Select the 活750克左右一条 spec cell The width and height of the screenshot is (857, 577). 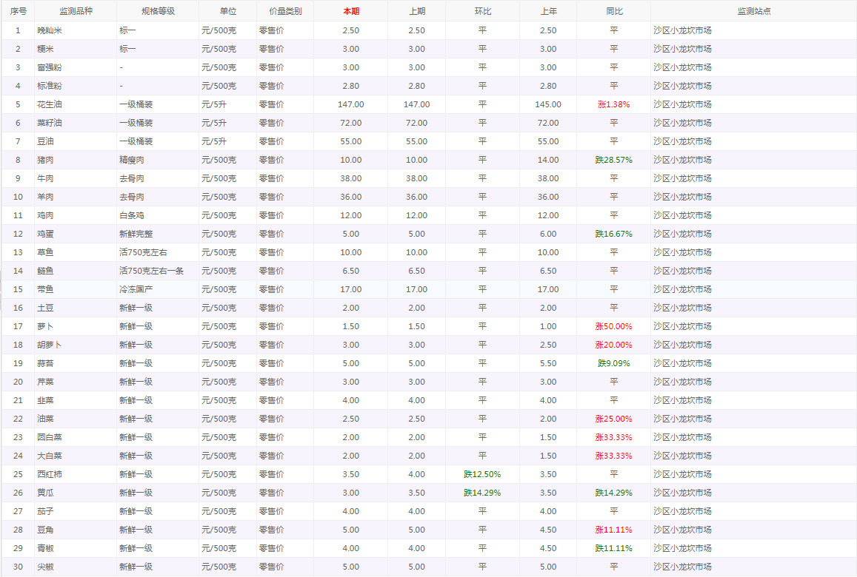click(x=151, y=271)
